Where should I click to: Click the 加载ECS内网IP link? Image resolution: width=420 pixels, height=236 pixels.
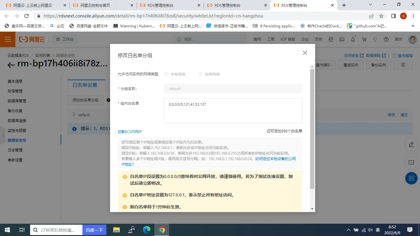click(x=130, y=132)
